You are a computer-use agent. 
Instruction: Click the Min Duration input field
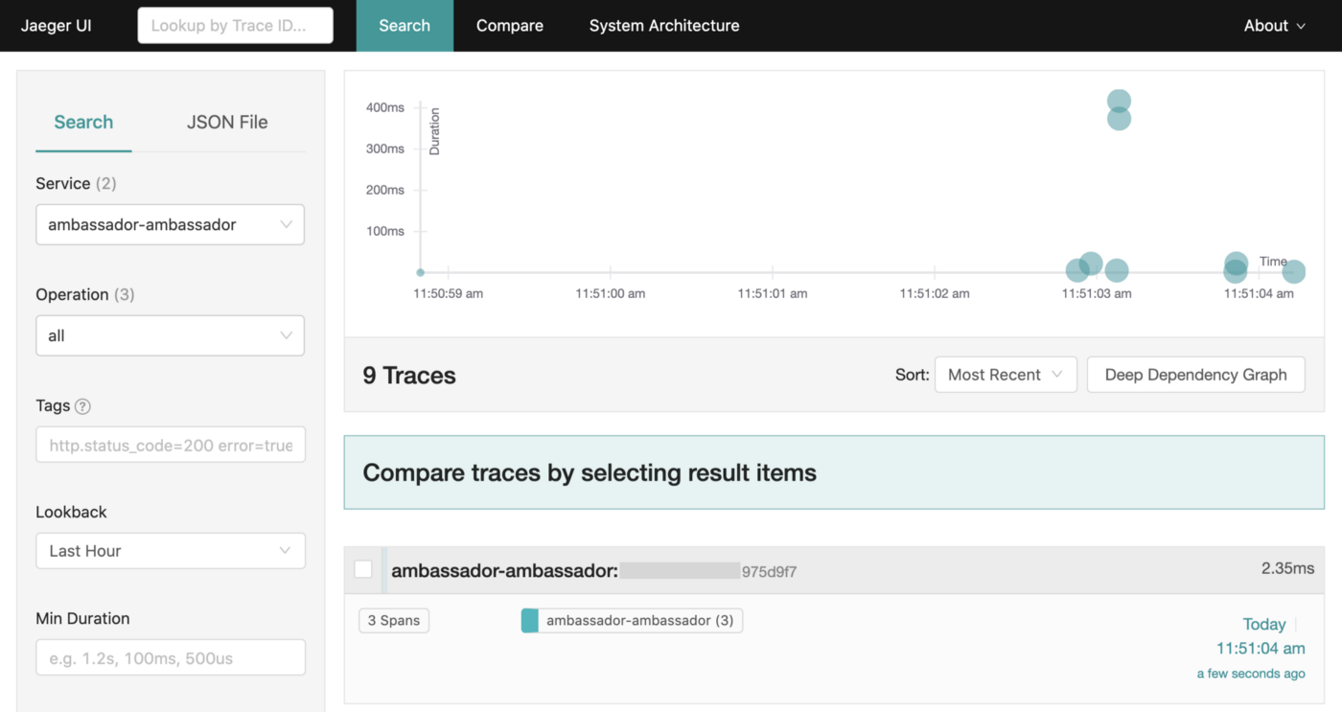pyautogui.click(x=170, y=658)
